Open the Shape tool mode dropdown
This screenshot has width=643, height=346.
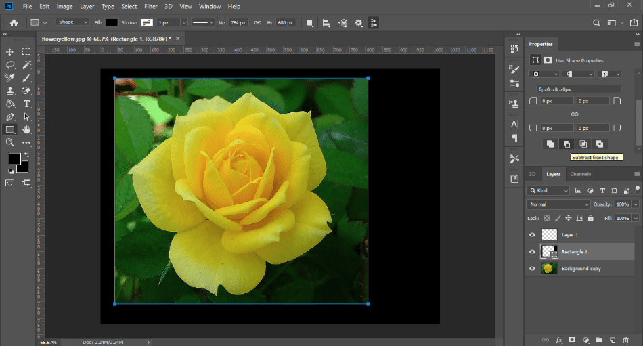click(x=72, y=22)
